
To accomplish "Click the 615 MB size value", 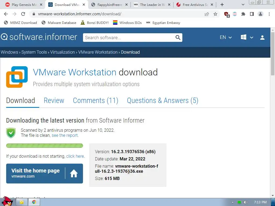I will [x=112, y=178].
